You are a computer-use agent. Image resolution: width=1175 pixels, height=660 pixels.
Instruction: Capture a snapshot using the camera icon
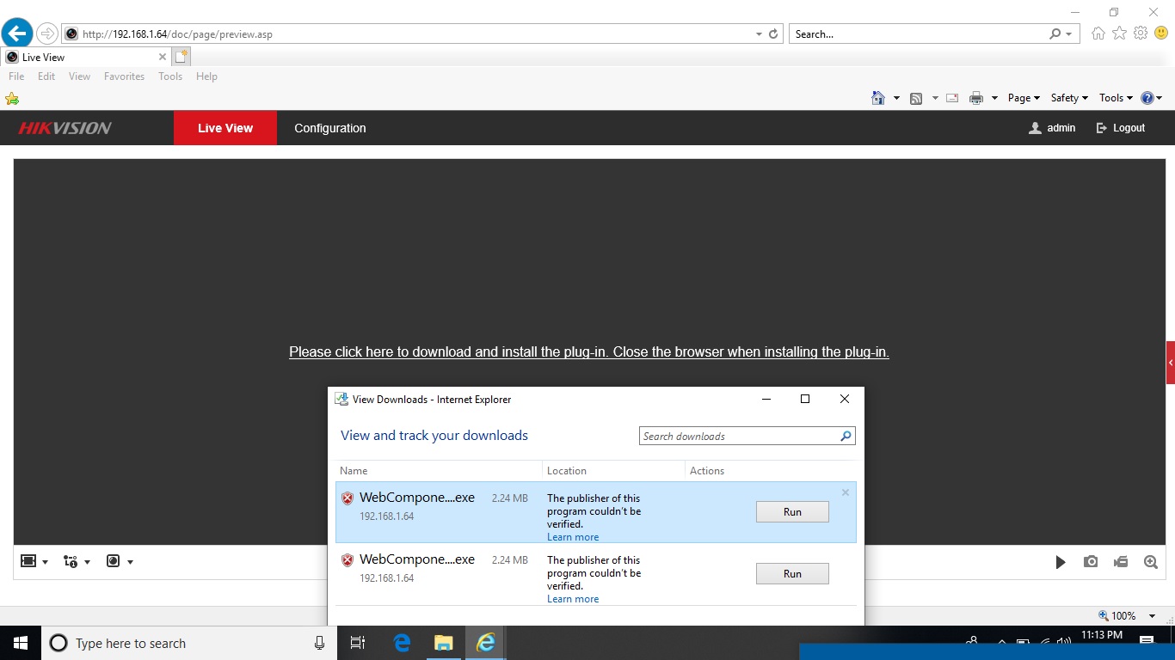[x=1091, y=561]
